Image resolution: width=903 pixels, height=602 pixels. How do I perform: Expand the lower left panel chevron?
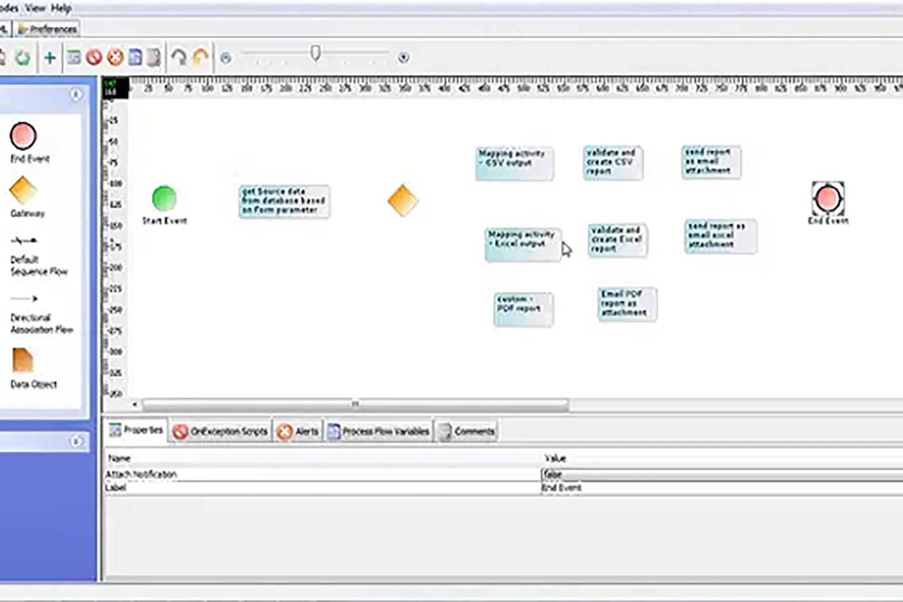(76, 442)
